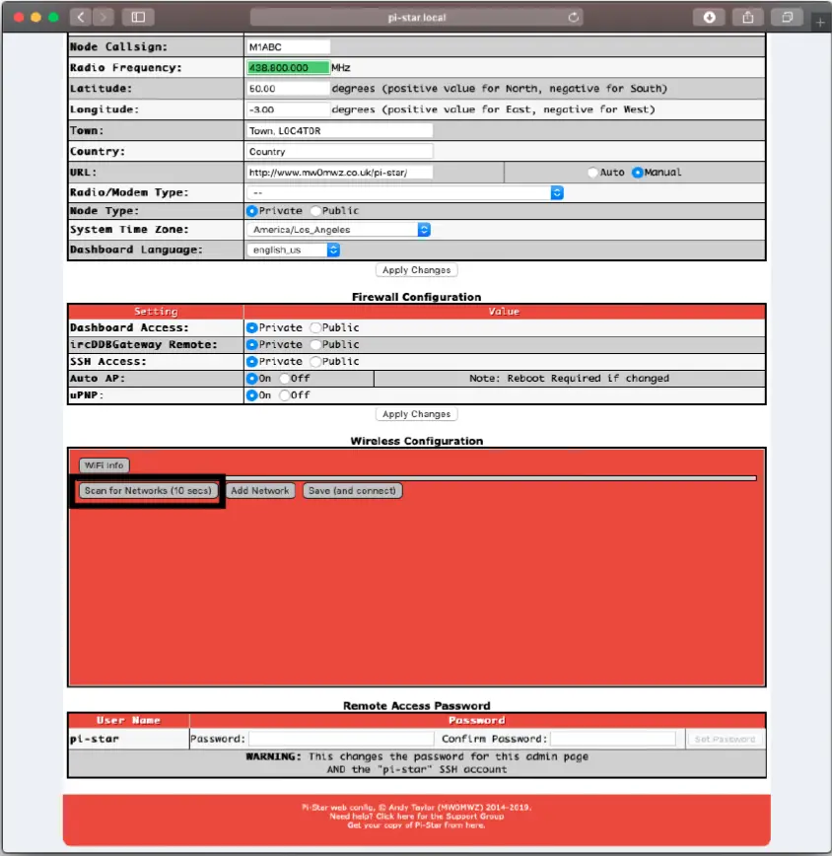This screenshot has height=856, width=832.
Task: Set Dashboard Access to Public
Action: [315, 327]
